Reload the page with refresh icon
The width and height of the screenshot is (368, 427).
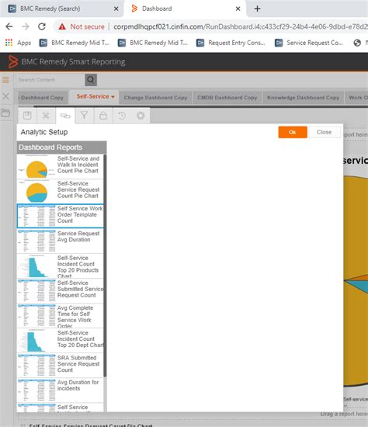click(x=42, y=26)
